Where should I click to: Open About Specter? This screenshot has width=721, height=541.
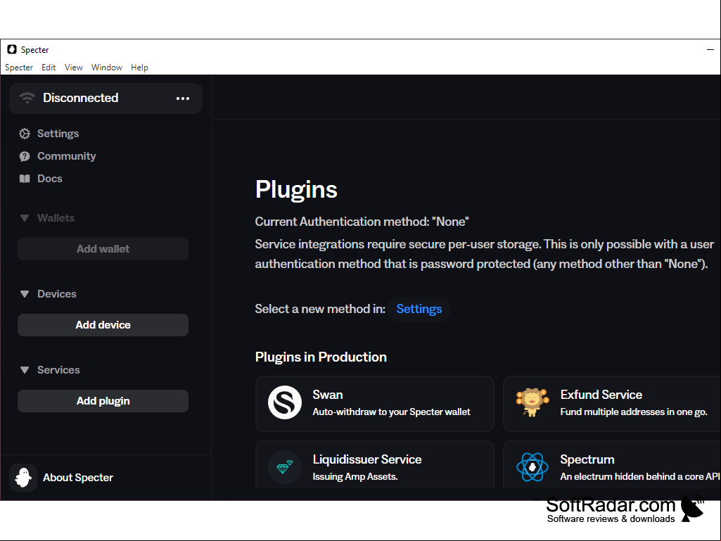point(77,478)
